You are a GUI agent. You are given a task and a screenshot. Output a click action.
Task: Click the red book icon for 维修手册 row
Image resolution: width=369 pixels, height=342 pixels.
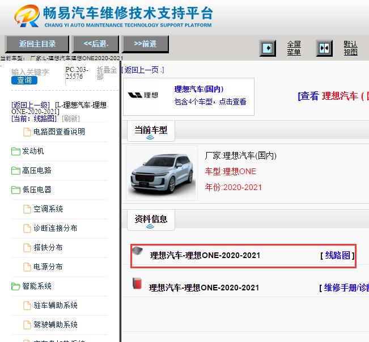point(137,283)
